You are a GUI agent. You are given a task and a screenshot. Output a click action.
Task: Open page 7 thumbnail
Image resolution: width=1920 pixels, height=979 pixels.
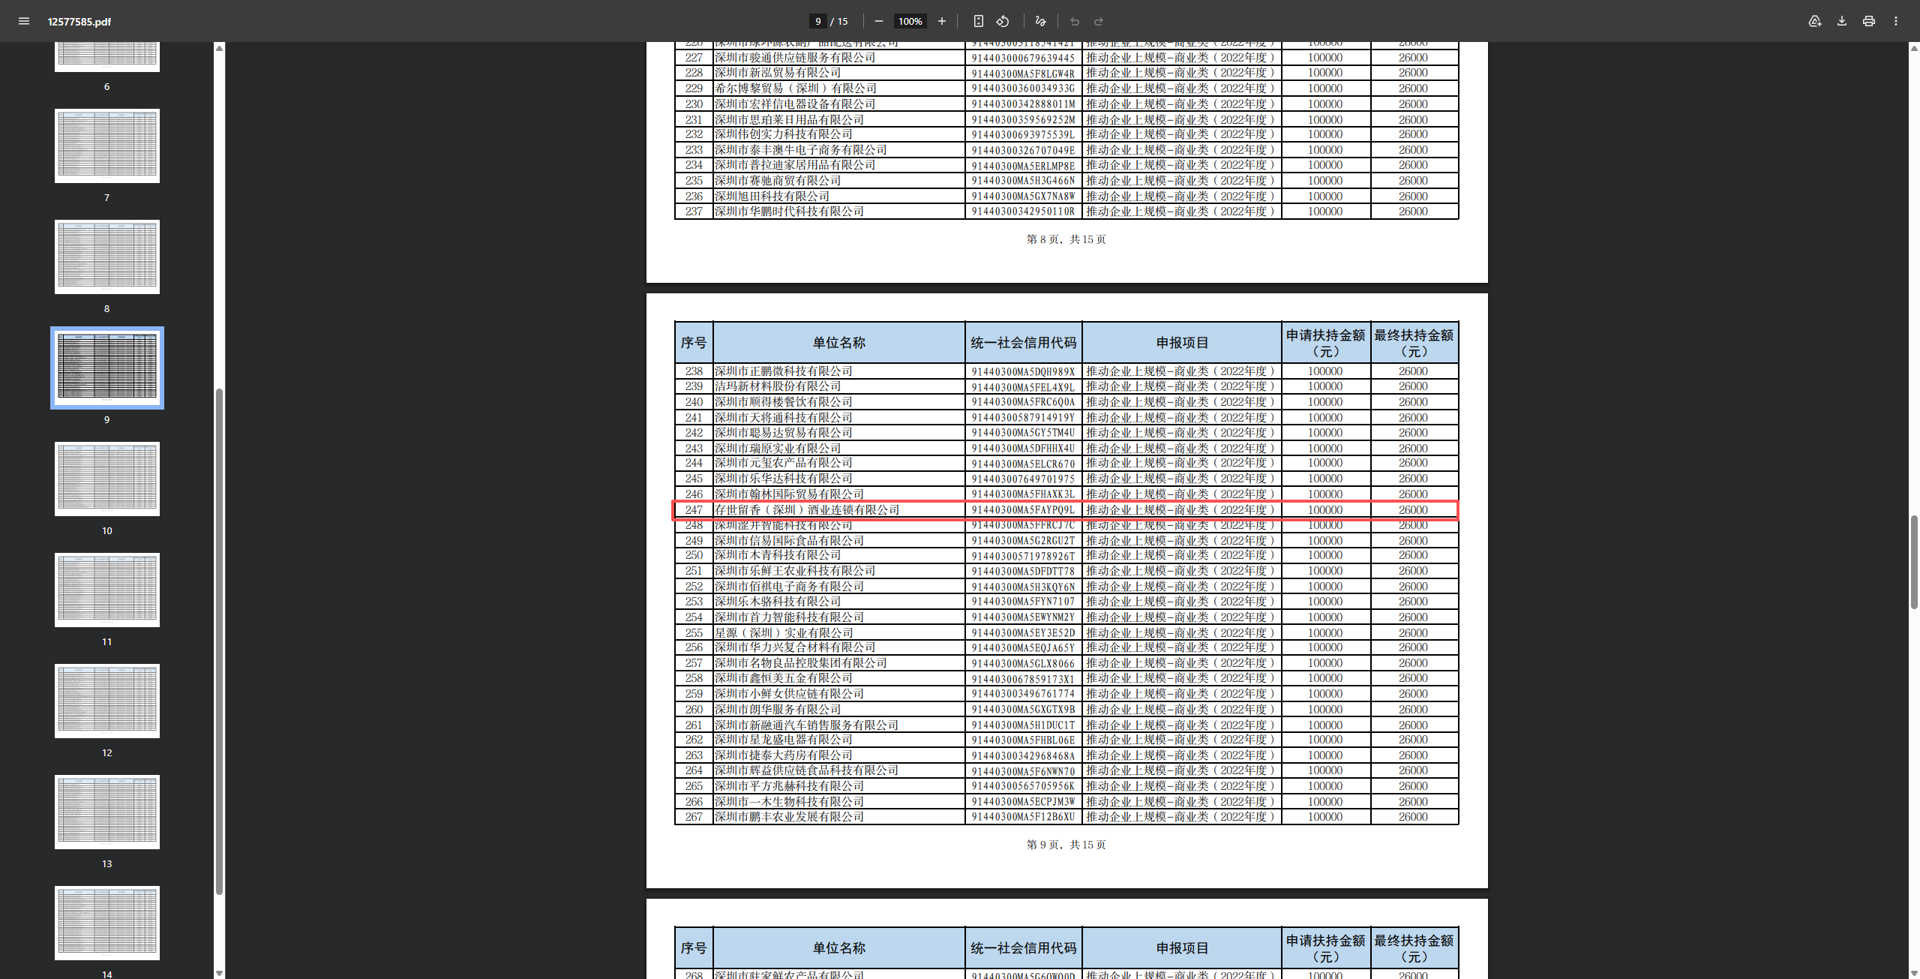107,146
